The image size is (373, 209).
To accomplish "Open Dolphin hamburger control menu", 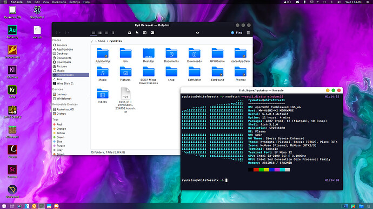I will point(248,33).
